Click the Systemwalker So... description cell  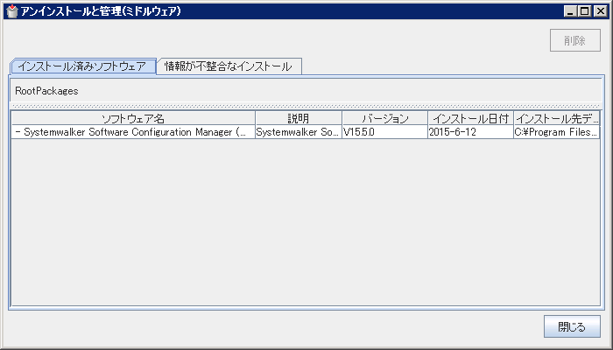(299, 132)
